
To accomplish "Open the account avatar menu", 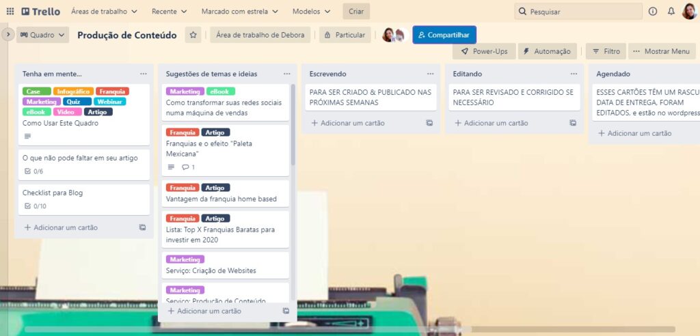I will (x=689, y=12).
